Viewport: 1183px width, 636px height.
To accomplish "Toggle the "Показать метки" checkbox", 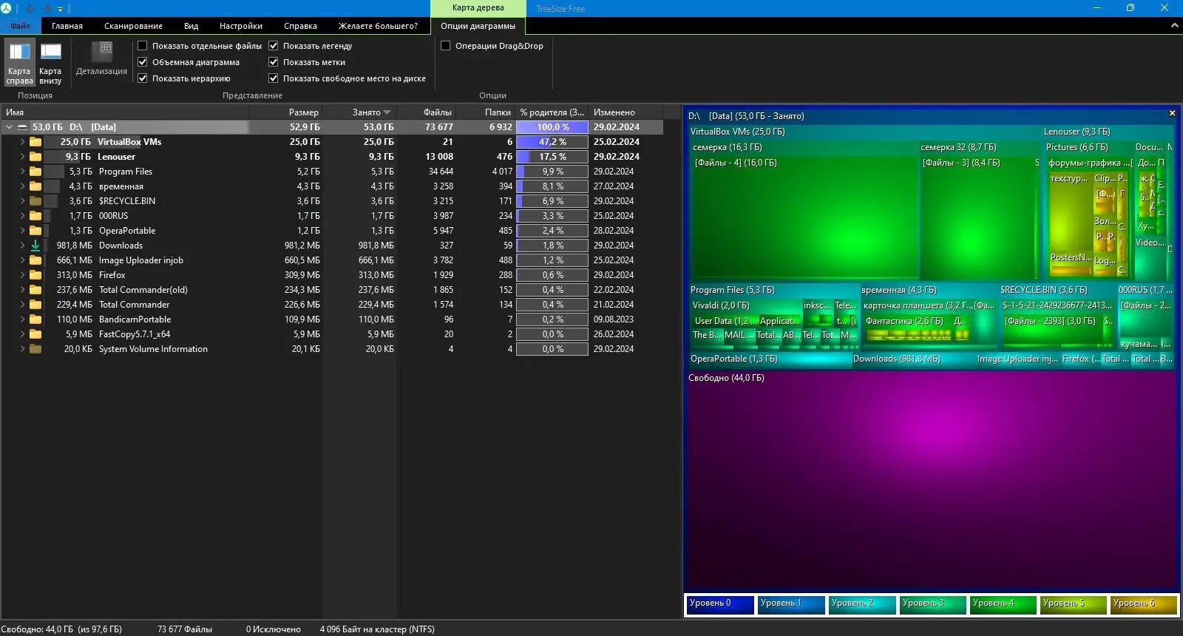I will point(274,62).
